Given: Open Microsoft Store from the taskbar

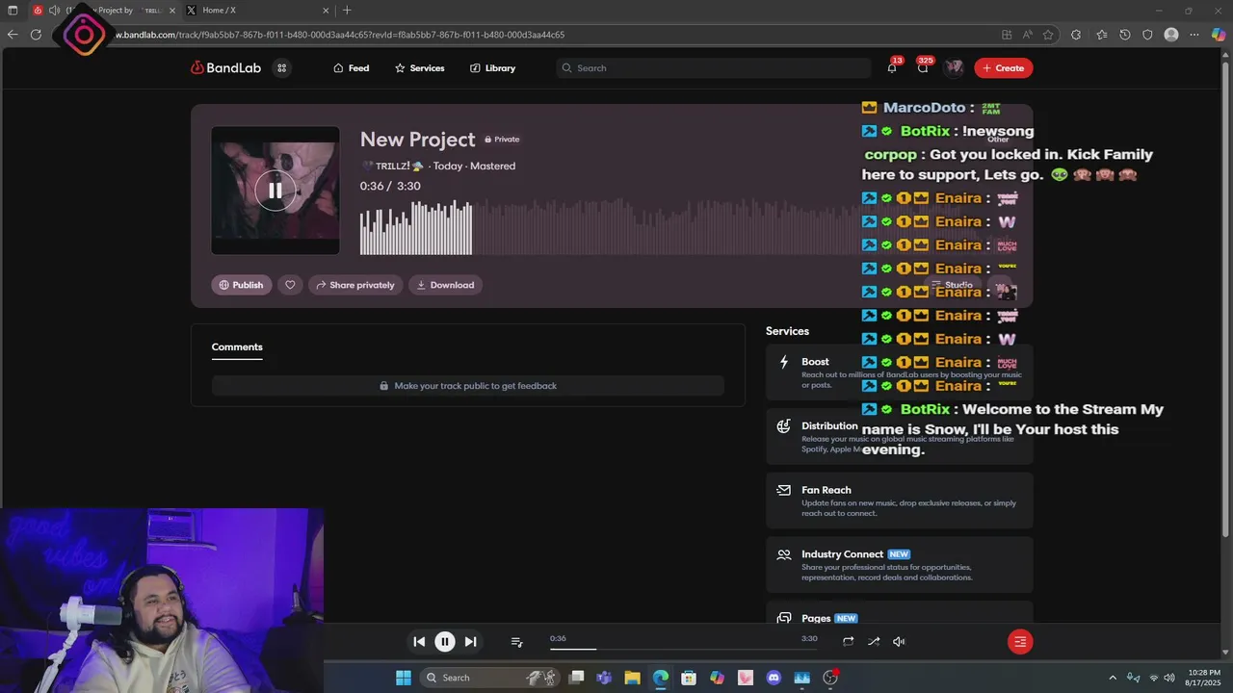Looking at the screenshot, I should pos(689,678).
